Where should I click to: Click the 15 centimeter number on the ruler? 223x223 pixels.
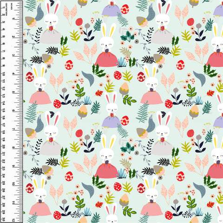[x=4, y=110]
